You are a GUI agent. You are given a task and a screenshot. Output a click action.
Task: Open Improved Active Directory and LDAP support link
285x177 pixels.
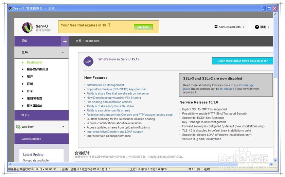point(115,131)
